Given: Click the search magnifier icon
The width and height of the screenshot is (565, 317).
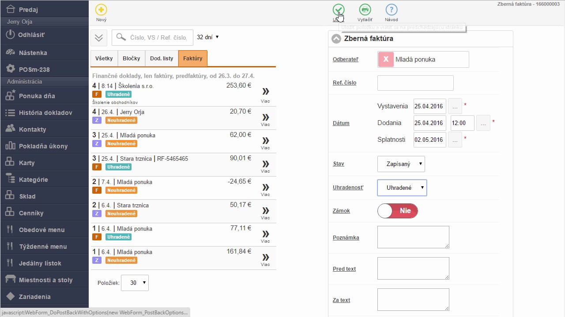Looking at the screenshot, I should pos(121,37).
